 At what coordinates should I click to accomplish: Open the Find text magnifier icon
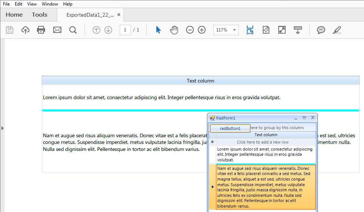tap(73, 30)
